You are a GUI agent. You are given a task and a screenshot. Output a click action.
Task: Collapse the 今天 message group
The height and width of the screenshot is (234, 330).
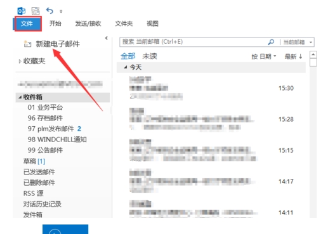pyautogui.click(x=126, y=67)
